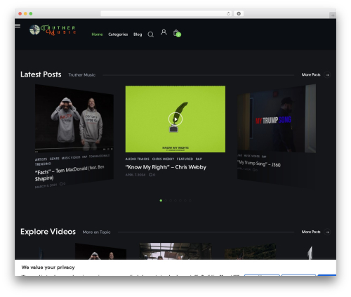The height and width of the screenshot is (297, 351).
Task: Open "My Trump Song" – J360 title
Action: (x=259, y=164)
